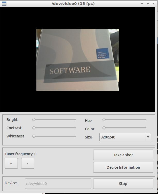The image size is (158, 194).
Task: Click the webcam preview image showing SOFTWARE
Action: tap(77, 60)
